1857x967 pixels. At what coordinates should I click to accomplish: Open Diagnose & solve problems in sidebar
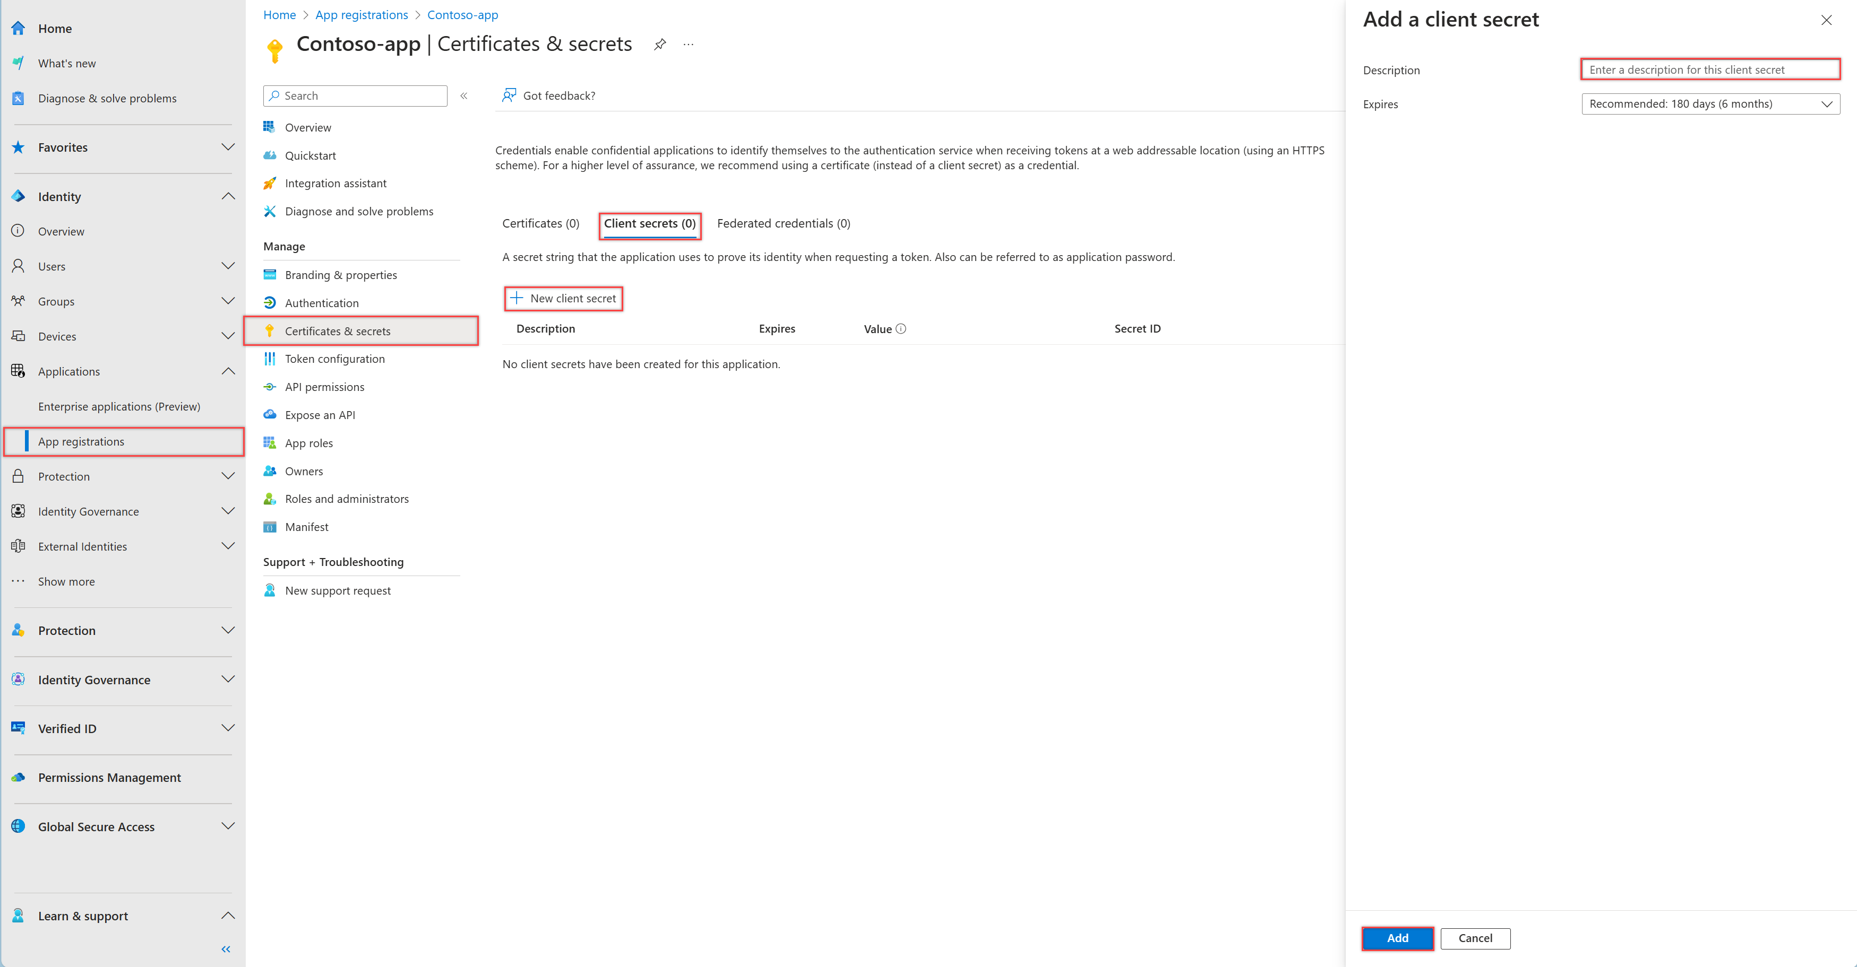click(x=107, y=98)
